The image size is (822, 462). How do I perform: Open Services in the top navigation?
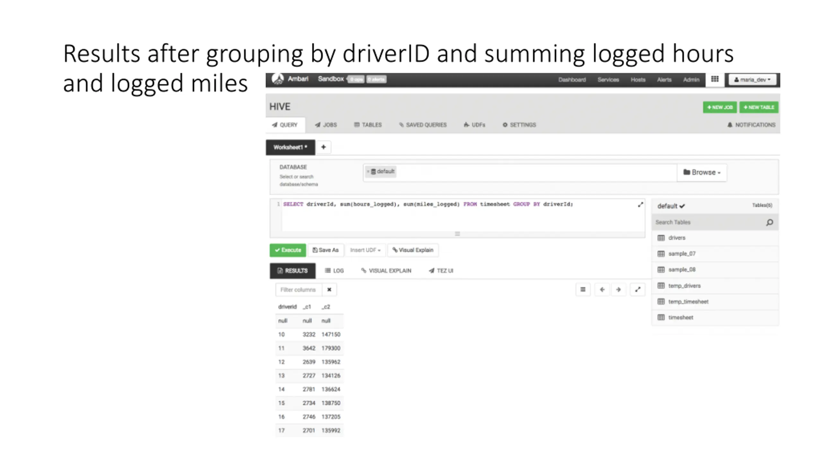[608, 80]
